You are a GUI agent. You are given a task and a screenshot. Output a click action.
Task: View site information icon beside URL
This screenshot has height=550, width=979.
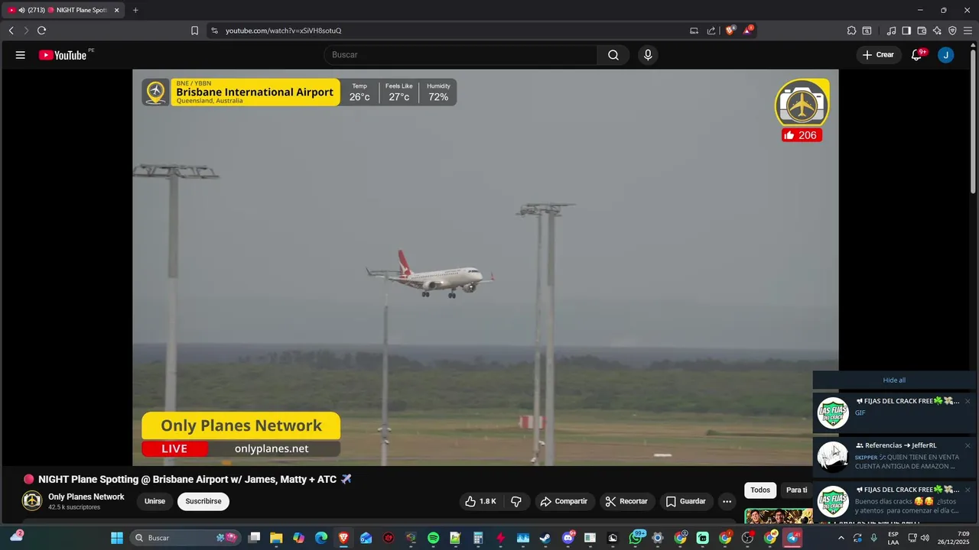coord(214,31)
